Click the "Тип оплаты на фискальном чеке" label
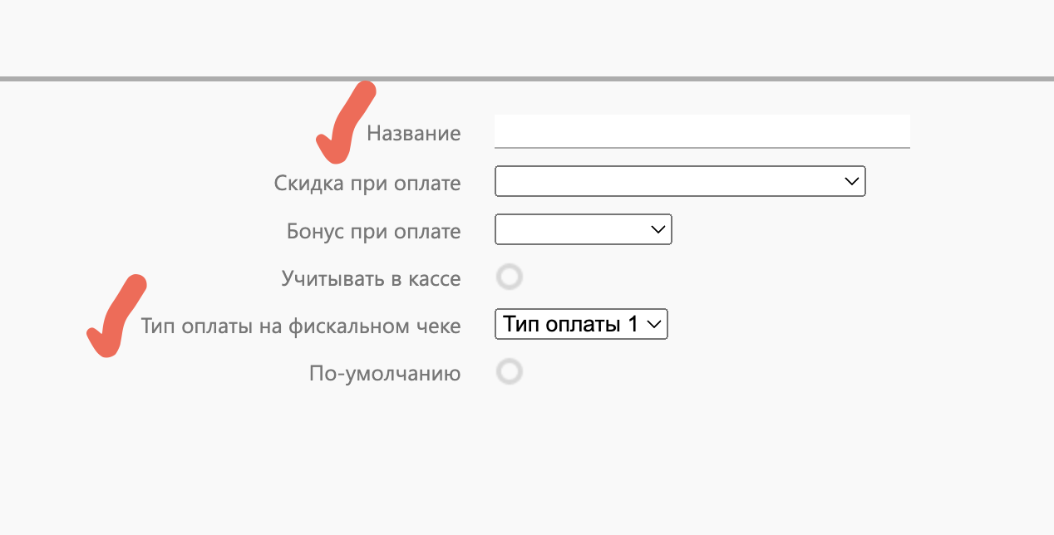Image resolution: width=1054 pixels, height=535 pixels. [x=301, y=326]
